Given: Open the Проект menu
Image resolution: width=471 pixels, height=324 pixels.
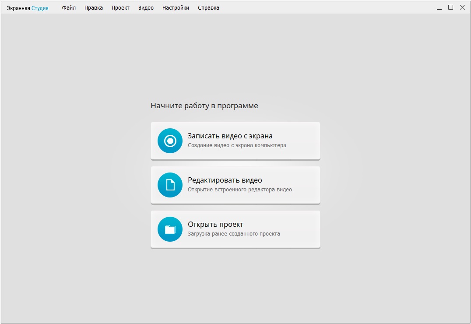Looking at the screenshot, I should tap(120, 8).
